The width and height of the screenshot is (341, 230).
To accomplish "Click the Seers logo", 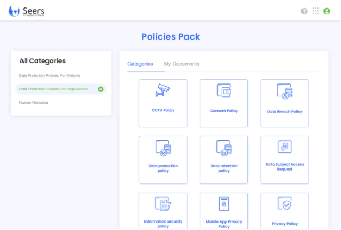I will [26, 11].
